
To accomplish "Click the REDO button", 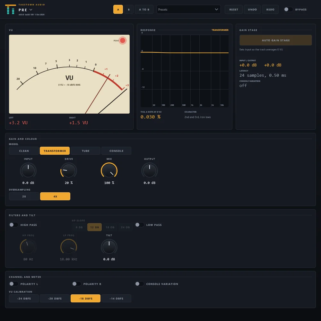I will pyautogui.click(x=270, y=9).
